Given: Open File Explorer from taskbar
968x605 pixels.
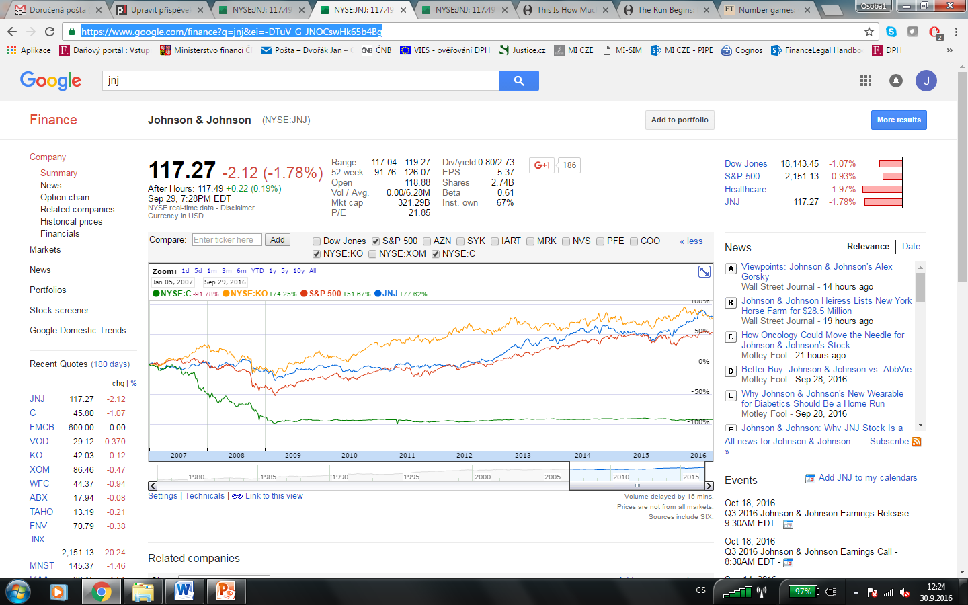Looking at the screenshot, I should (x=143, y=592).
